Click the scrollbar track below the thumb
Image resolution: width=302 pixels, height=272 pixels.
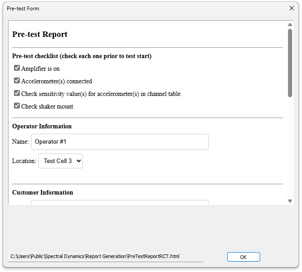pos(290,149)
